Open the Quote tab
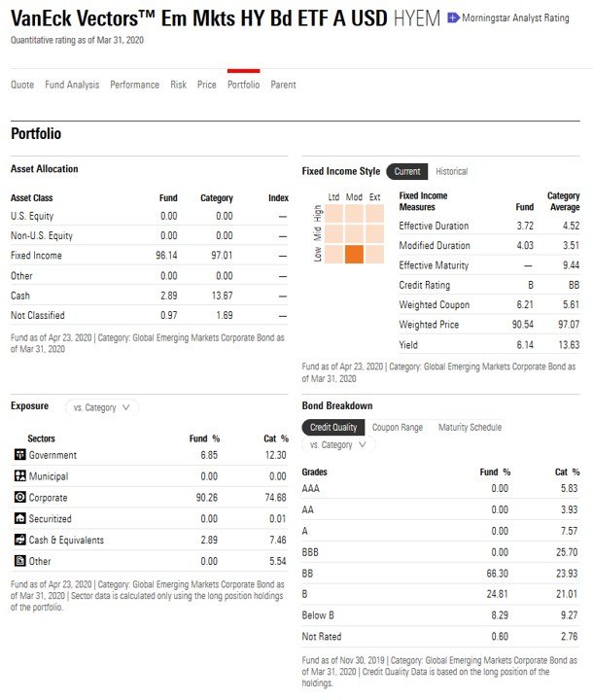 click(22, 85)
